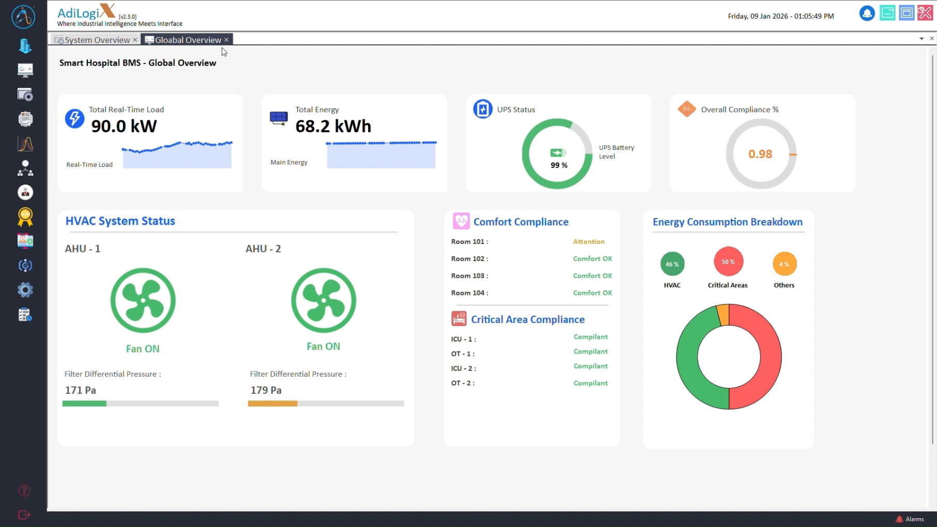Click the Alarms button in status bar
Viewport: 937px width, 527px height.
pos(910,519)
